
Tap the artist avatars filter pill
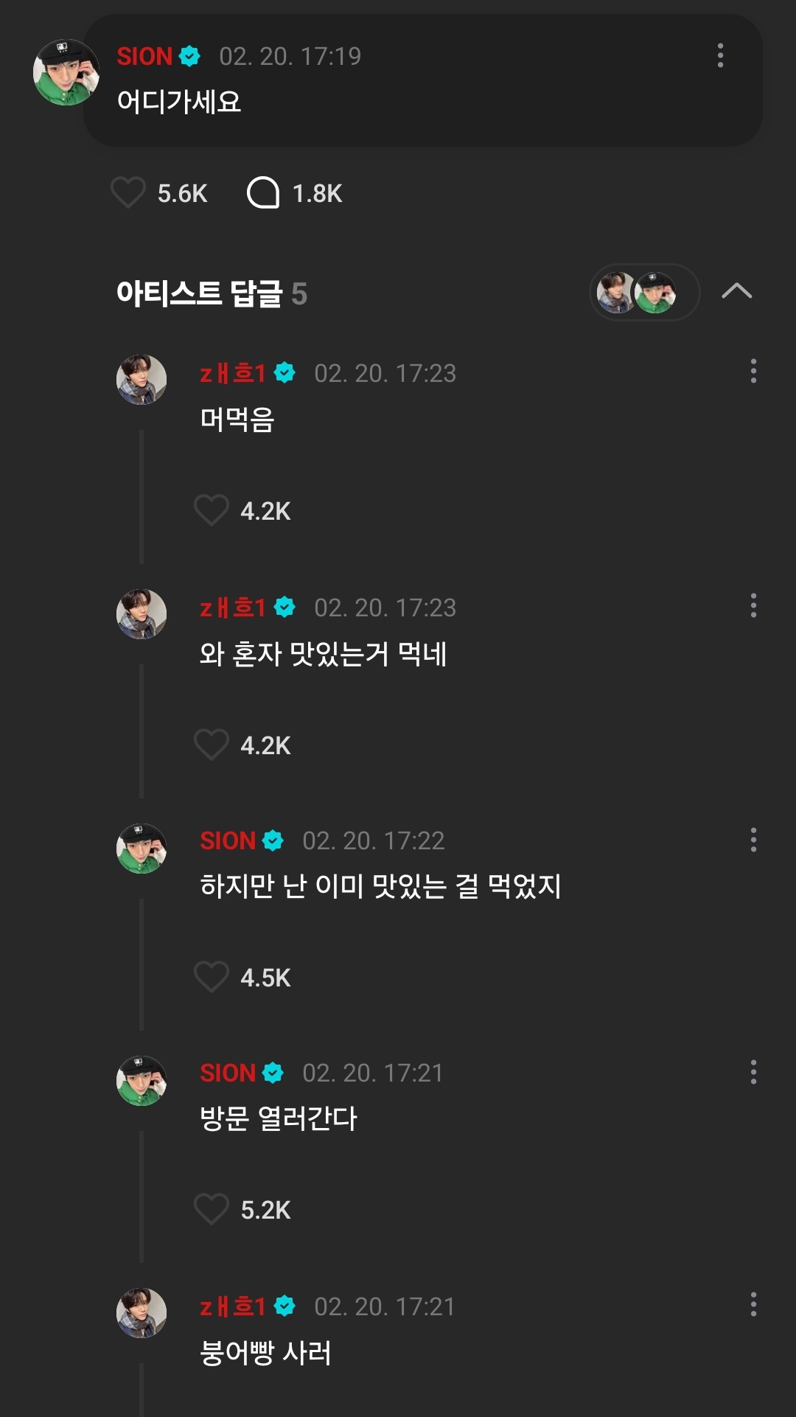pyautogui.click(x=644, y=293)
